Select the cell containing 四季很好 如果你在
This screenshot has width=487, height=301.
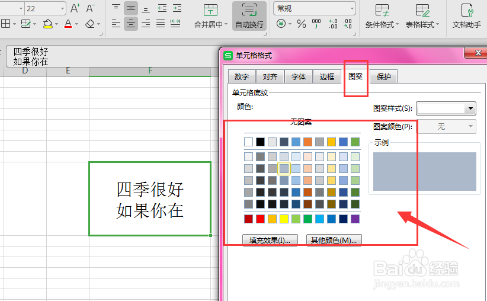tap(150, 199)
